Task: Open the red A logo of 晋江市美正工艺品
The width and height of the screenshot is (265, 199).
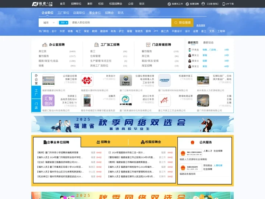Action: (x=165, y=101)
